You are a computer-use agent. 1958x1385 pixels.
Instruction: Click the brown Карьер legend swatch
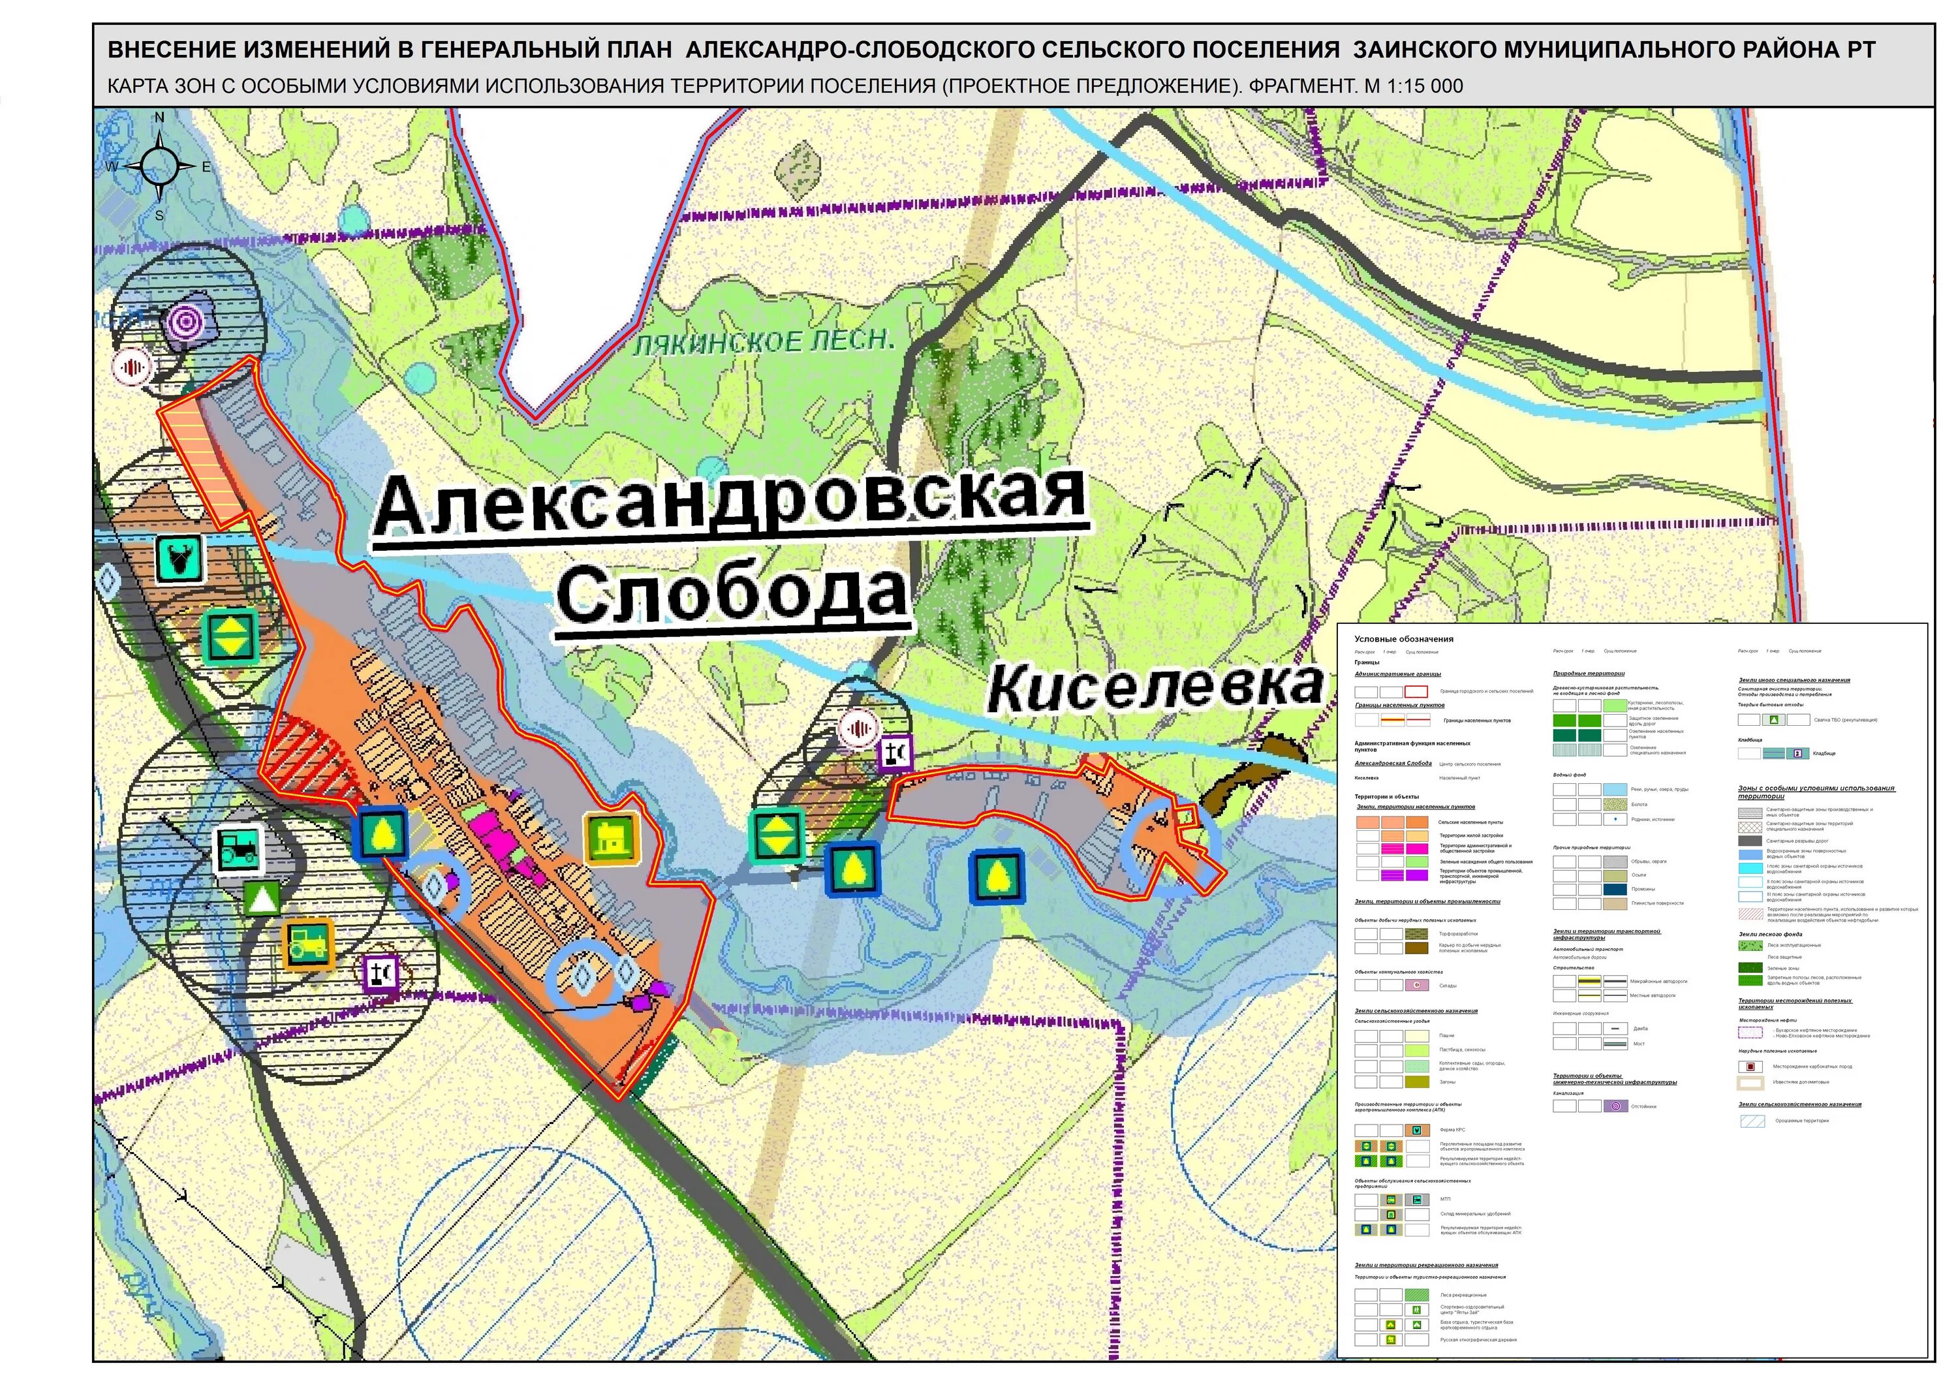tap(1418, 948)
